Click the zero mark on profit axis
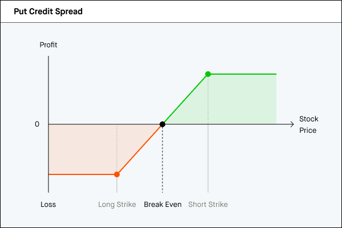This screenshot has width=342, height=228. [x=37, y=124]
